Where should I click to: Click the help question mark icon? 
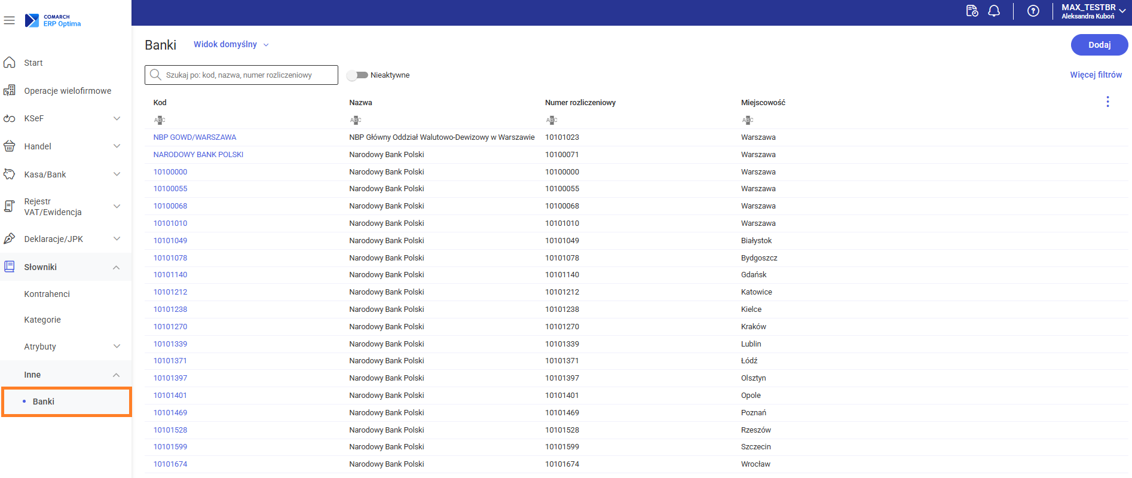click(1033, 11)
